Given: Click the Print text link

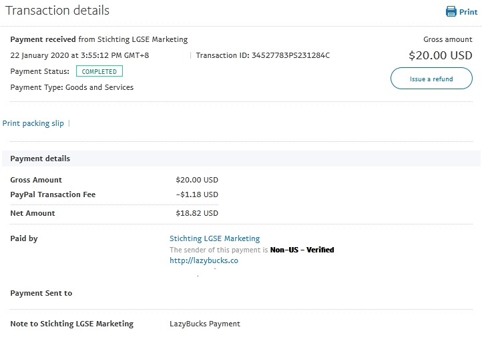Looking at the screenshot, I should [468, 12].
